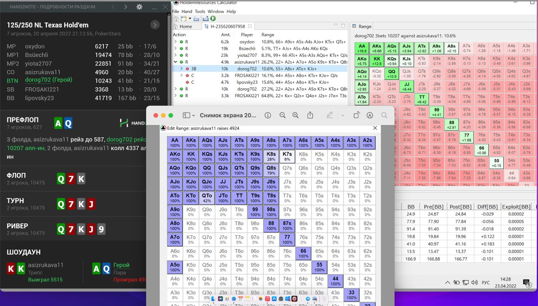Open dropdown arrow next to new hand icon
Image resolution: width=538 pixels, height=306 pixels.
click(x=190, y=19)
